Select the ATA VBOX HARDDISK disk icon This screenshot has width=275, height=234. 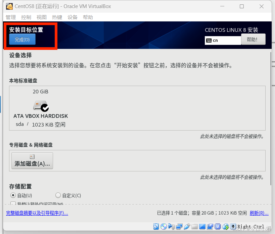click(41, 106)
